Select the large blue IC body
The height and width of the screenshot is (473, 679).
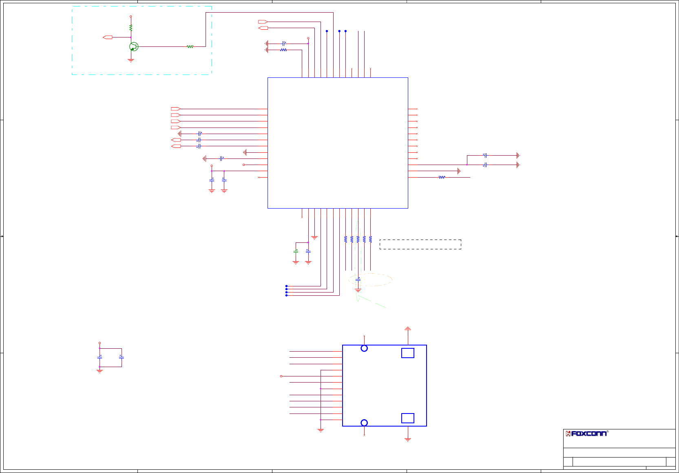(x=338, y=143)
